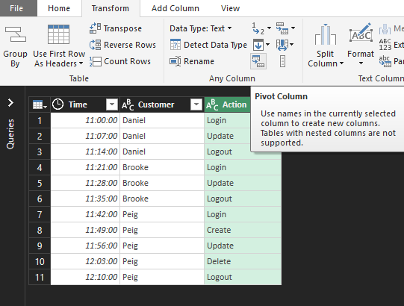The width and height of the screenshot is (404, 306).
Task: Select row number 7
Action: [x=40, y=214]
